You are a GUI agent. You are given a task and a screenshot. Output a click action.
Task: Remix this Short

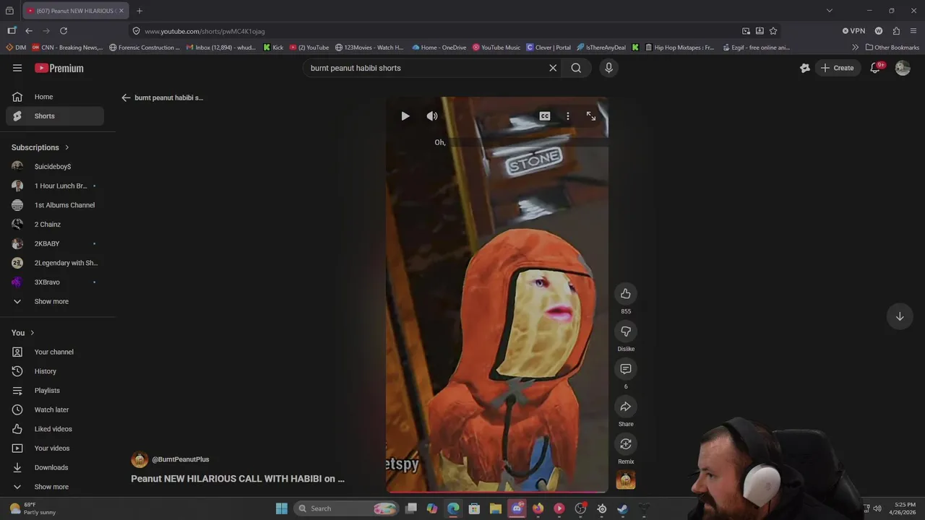(626, 444)
